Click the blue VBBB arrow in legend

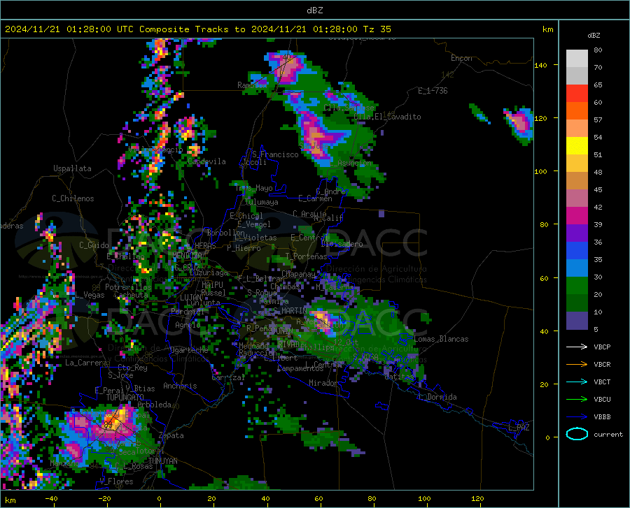pyautogui.click(x=577, y=417)
